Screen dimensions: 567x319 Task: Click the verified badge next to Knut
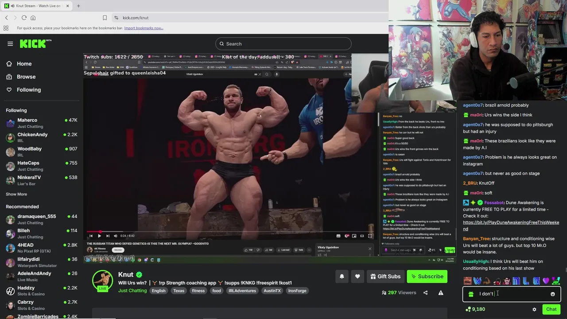click(x=139, y=275)
